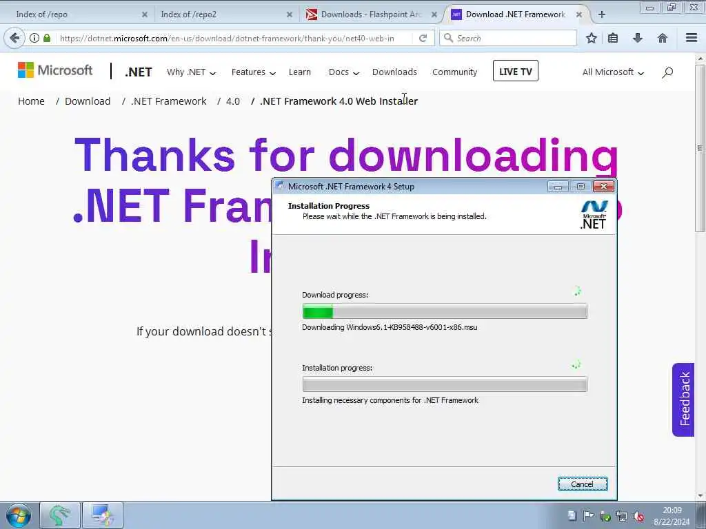
Task: Click the green padlock security icon
Action: pos(47,39)
